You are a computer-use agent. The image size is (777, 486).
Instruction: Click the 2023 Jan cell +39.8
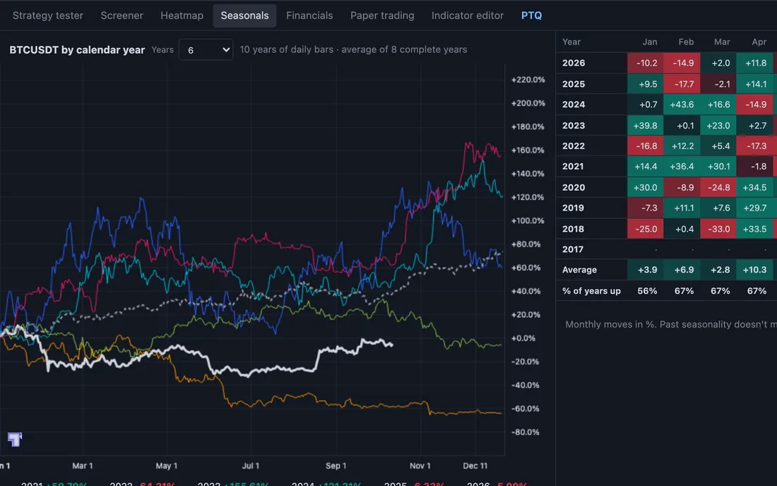coord(645,125)
